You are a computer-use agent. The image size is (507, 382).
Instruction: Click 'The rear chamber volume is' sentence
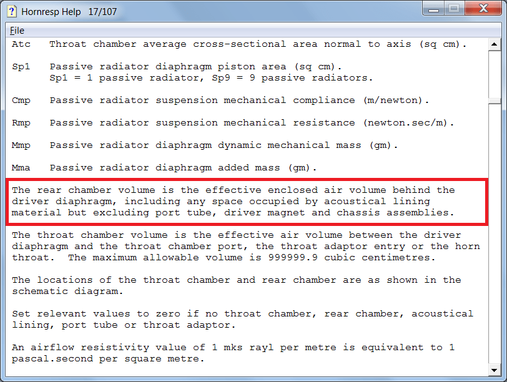pos(233,190)
